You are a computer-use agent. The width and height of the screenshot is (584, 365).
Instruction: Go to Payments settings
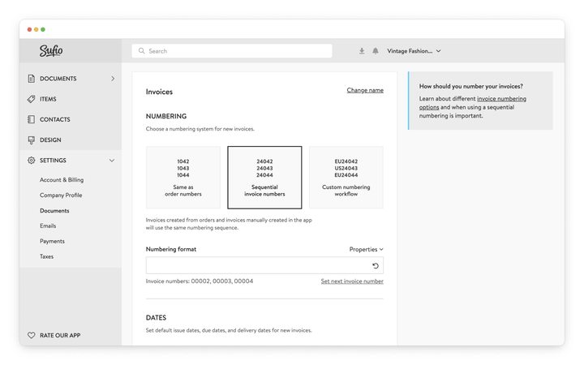(52, 242)
